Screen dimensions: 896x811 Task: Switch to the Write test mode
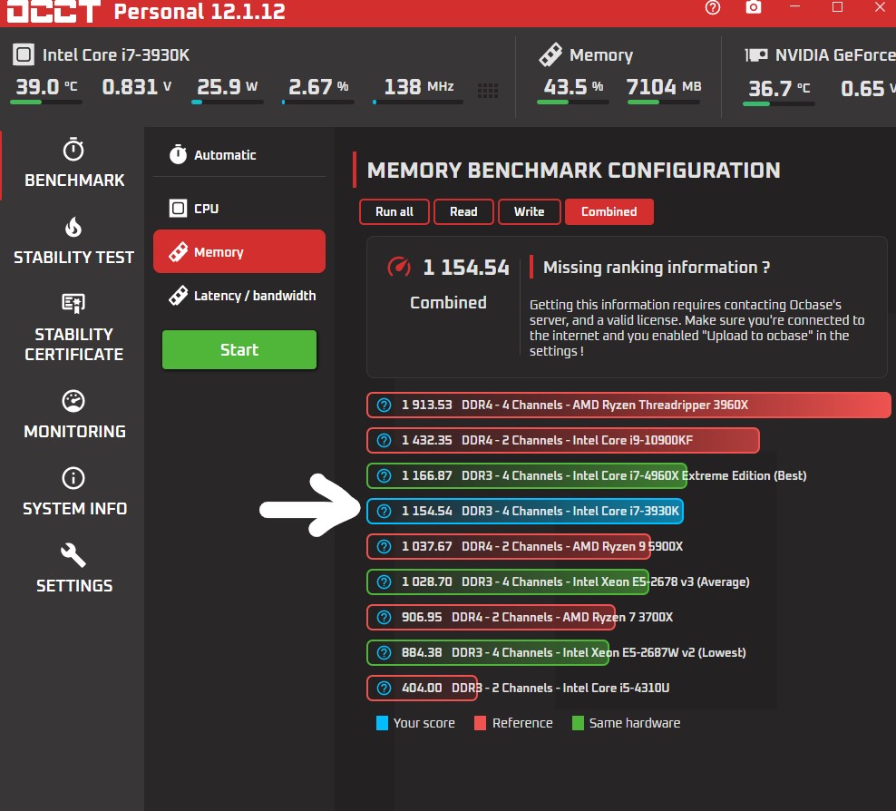(529, 211)
